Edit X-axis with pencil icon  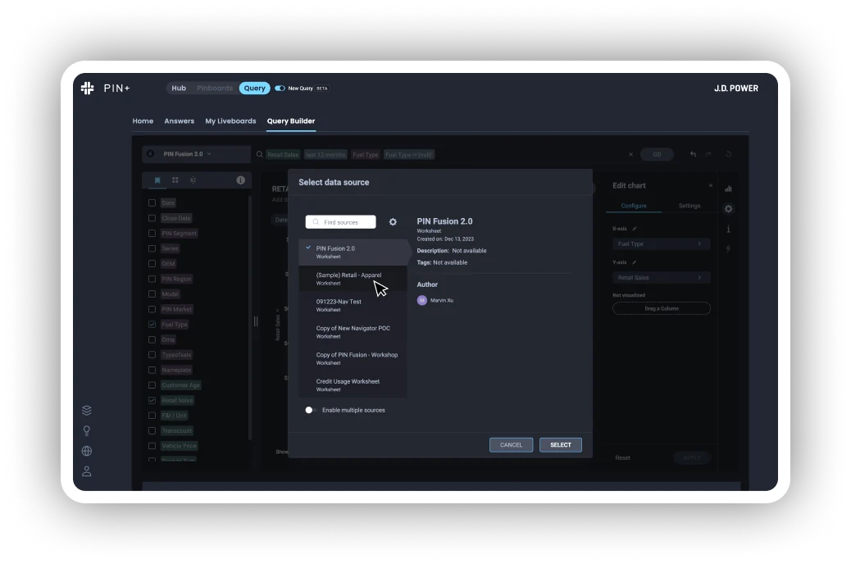click(x=635, y=229)
